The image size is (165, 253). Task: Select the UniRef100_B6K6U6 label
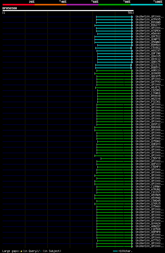point(148,127)
